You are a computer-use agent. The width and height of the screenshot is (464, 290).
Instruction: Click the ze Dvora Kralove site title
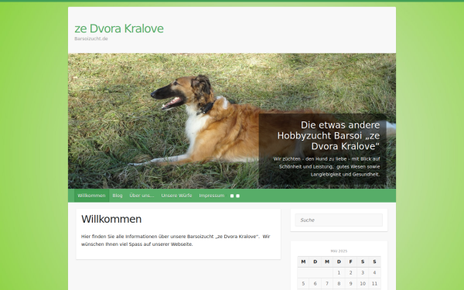(119, 29)
